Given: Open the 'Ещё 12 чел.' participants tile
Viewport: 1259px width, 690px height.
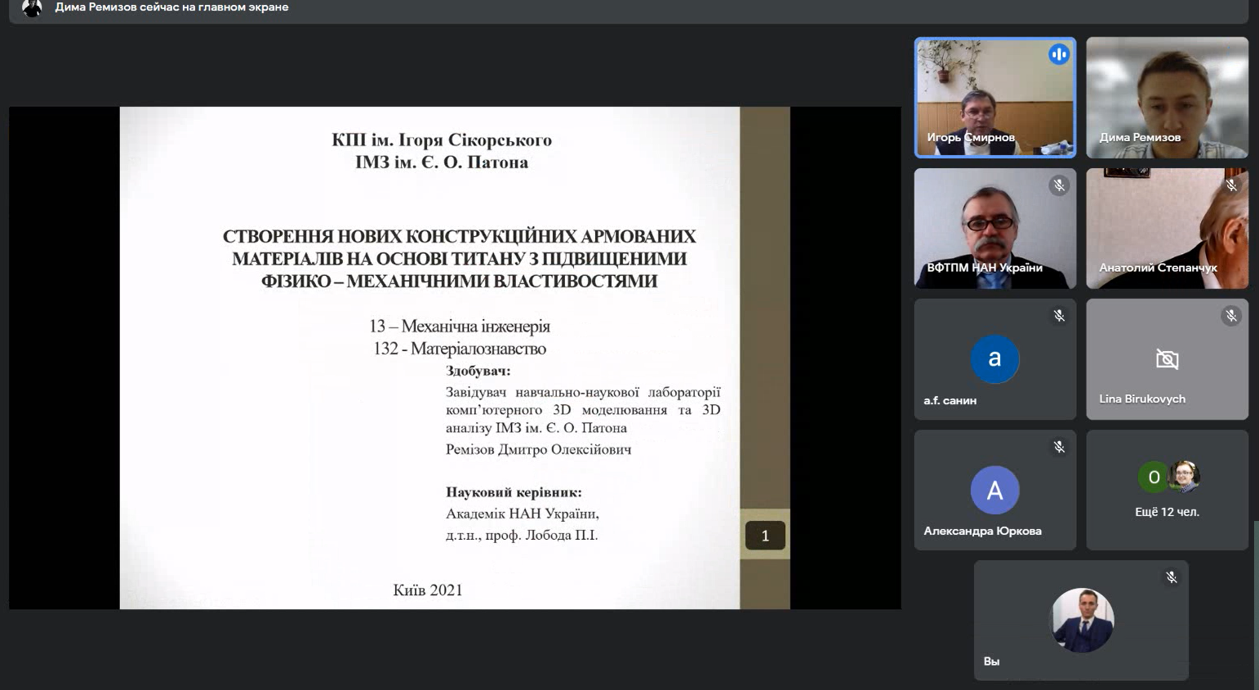Looking at the screenshot, I should click(1167, 490).
